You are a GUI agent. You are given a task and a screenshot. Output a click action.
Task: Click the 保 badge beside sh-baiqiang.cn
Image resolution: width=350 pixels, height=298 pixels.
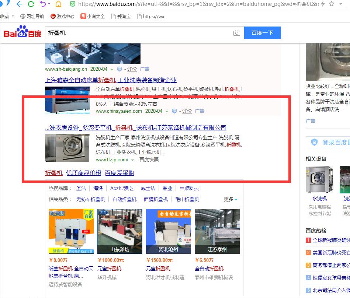pyautogui.click(x=119, y=69)
